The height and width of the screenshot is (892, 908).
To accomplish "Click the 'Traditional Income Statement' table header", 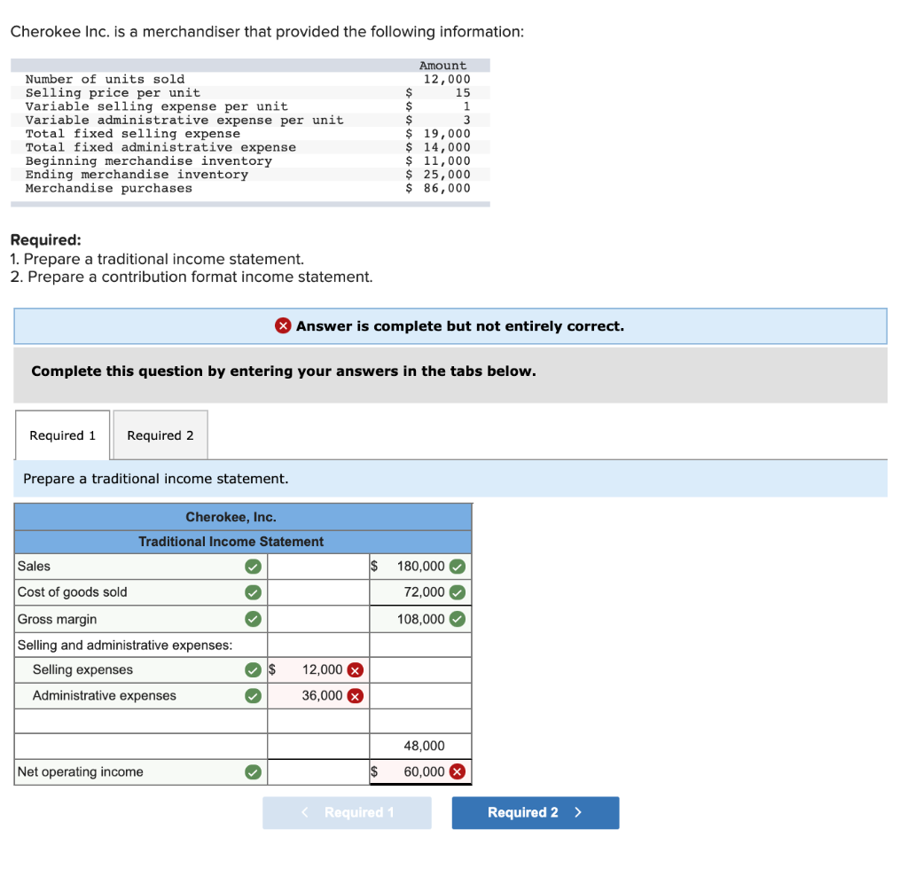I will [x=231, y=542].
